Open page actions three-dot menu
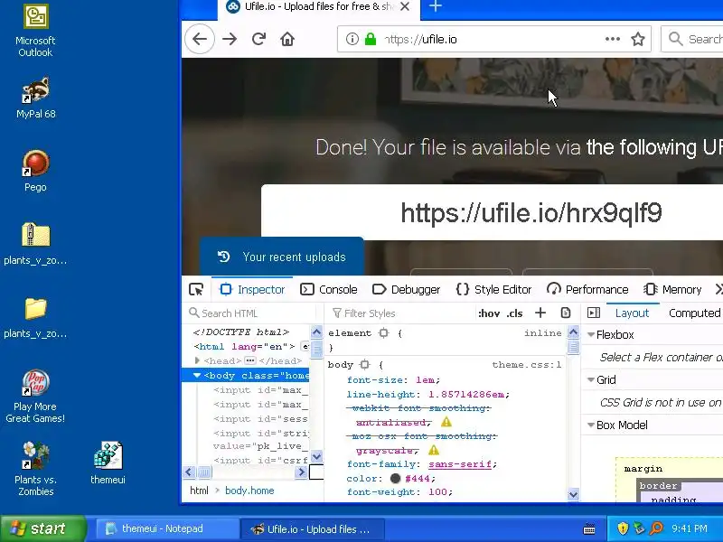The height and width of the screenshot is (542, 723). click(613, 39)
